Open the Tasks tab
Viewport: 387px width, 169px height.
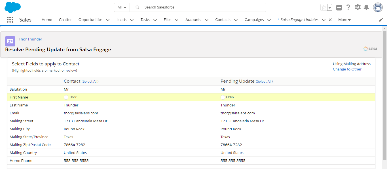pos(145,20)
